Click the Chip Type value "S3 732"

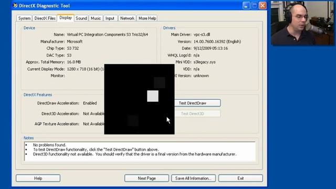73,48
